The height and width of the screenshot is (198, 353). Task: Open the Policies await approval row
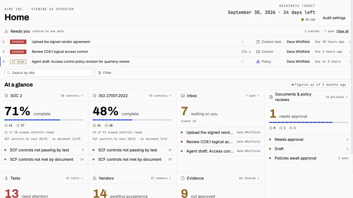coord(309,158)
